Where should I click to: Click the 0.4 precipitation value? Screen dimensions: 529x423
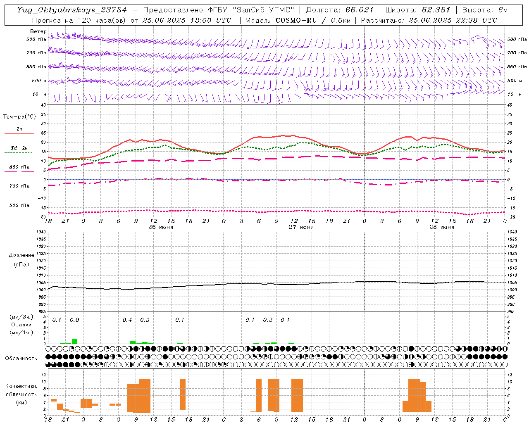click(x=127, y=320)
